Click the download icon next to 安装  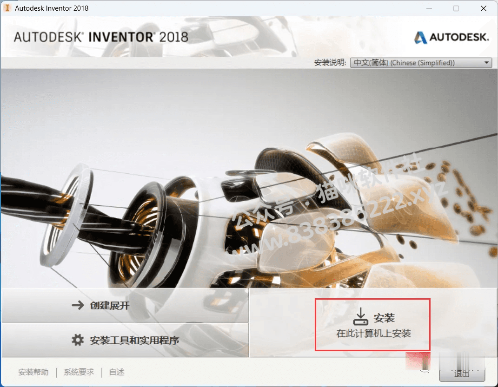tap(361, 316)
